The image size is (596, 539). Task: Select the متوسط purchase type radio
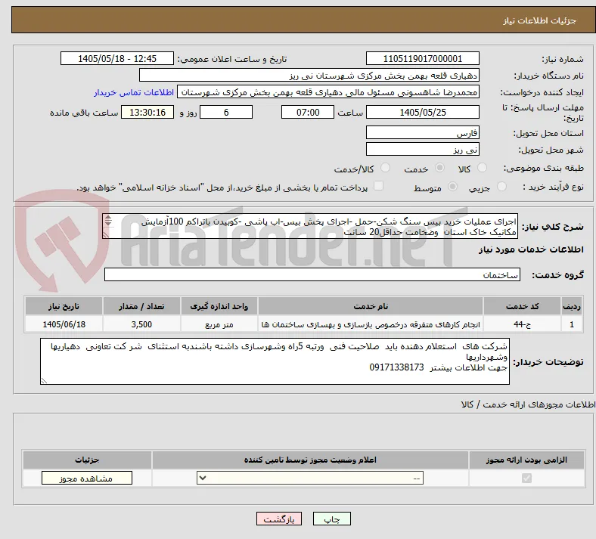[x=452, y=186]
